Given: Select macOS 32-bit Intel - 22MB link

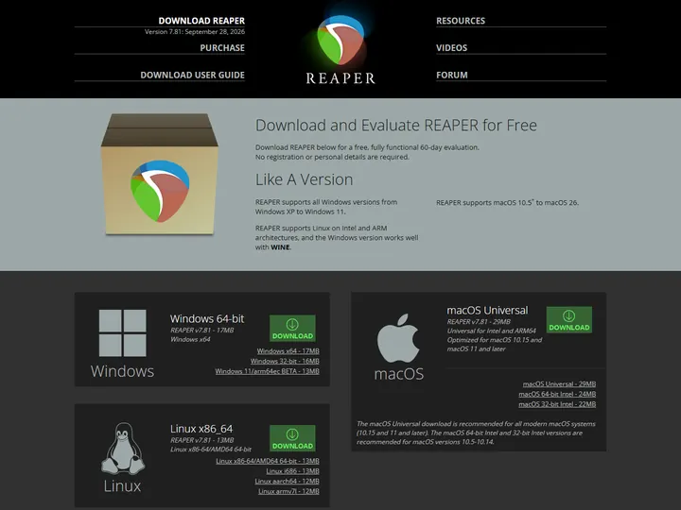Looking at the screenshot, I should (557, 404).
